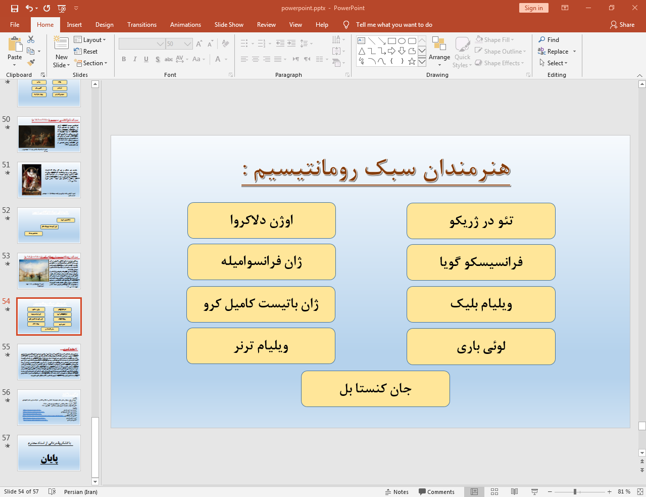This screenshot has height=497, width=646.
Task: Open the Notes pane from status bar
Action: tap(396, 492)
